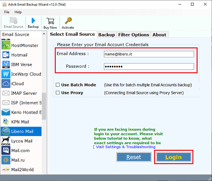212x181 pixels.
Task: Switch to the Select Email Source tab
Action: pos(72,34)
